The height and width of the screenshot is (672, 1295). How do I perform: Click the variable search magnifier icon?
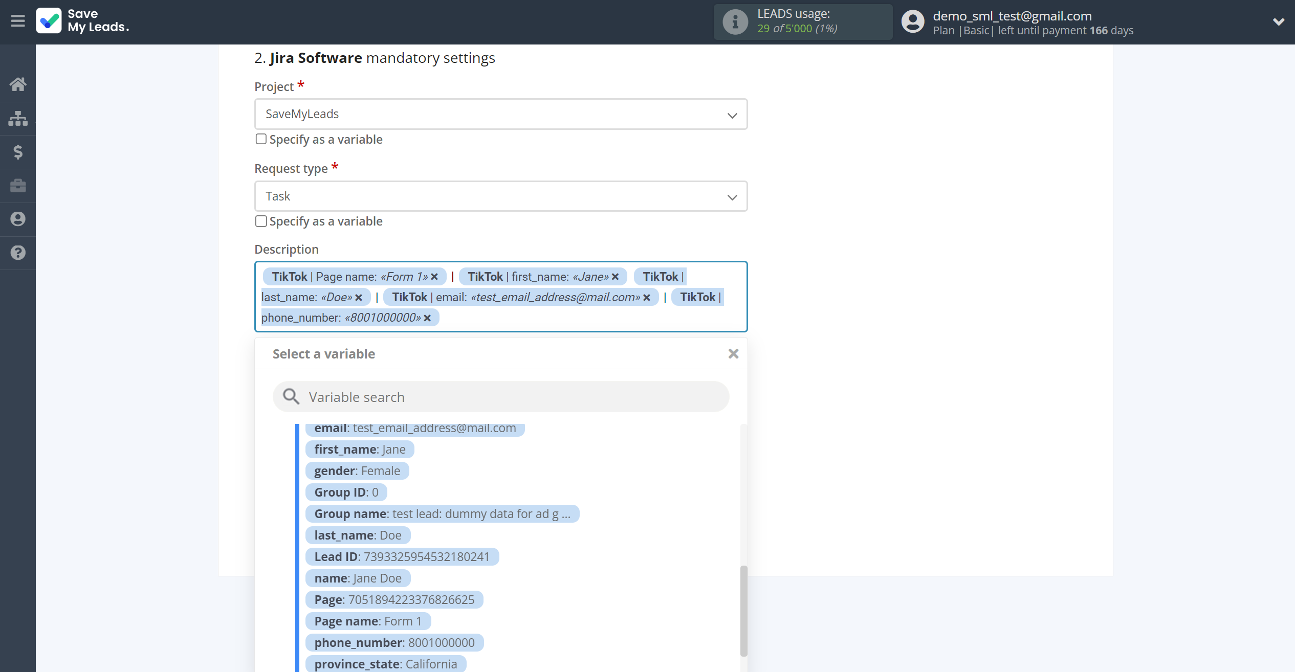coord(291,396)
